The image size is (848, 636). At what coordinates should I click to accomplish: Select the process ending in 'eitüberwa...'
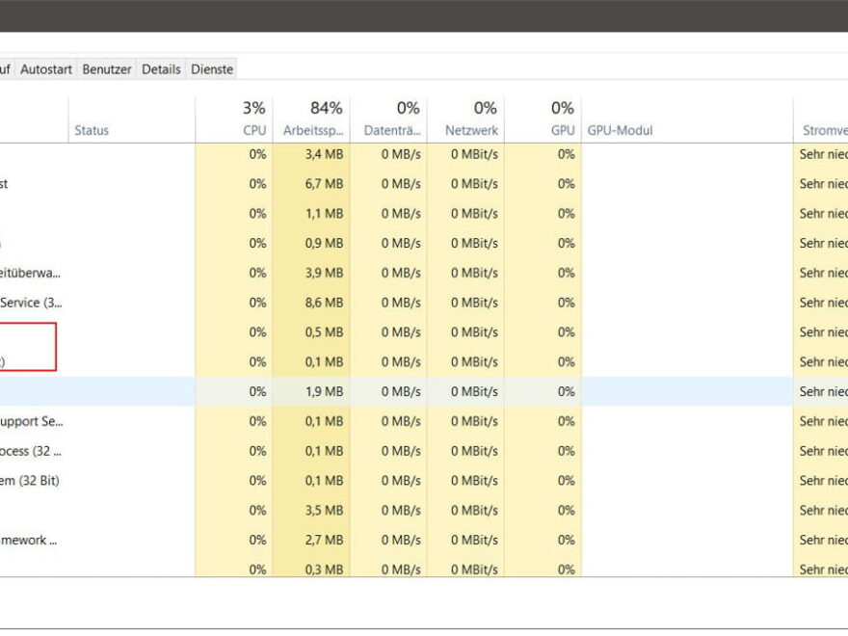pyautogui.click(x=30, y=273)
